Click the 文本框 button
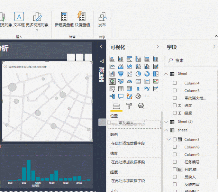218x192 pixels. click(x=19, y=19)
